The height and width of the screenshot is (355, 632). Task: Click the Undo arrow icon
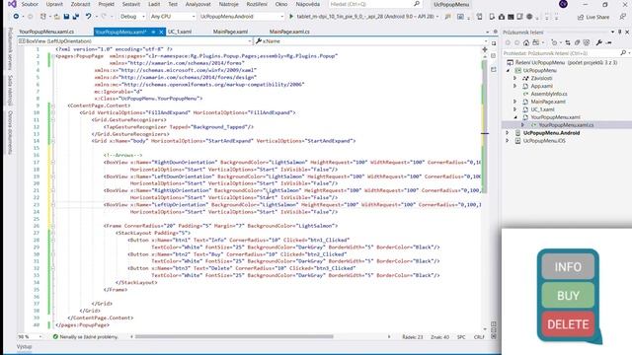pyautogui.click(x=88, y=17)
